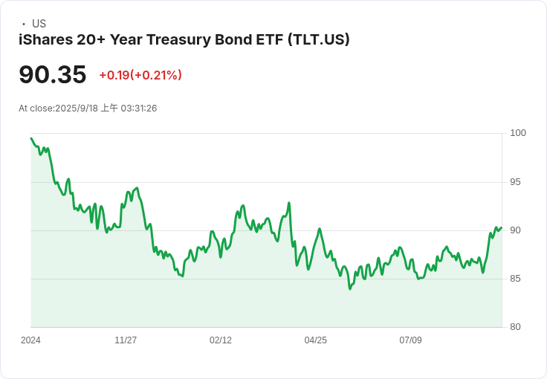This screenshot has height=379, width=547.
Task: Click the 100 y-axis label
Action: (x=518, y=133)
